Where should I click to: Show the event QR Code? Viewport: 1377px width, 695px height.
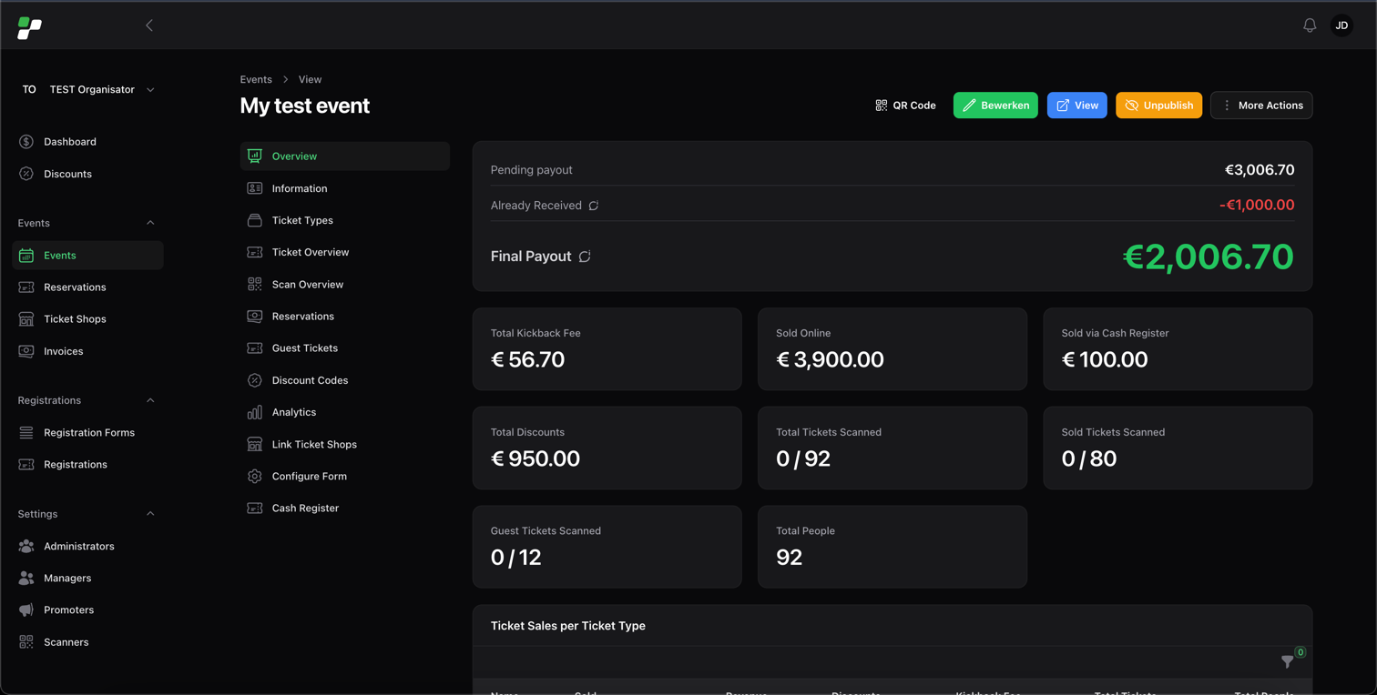pyautogui.click(x=905, y=106)
